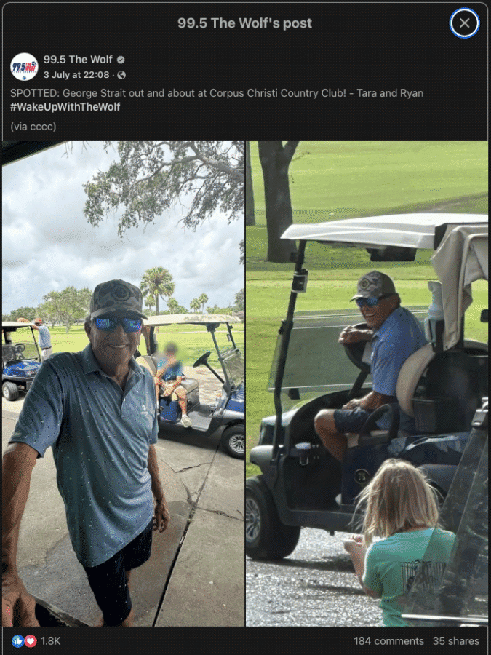This screenshot has height=655, width=491.
Task: Click the blurred child on the left photo's cart
Action: (171, 382)
